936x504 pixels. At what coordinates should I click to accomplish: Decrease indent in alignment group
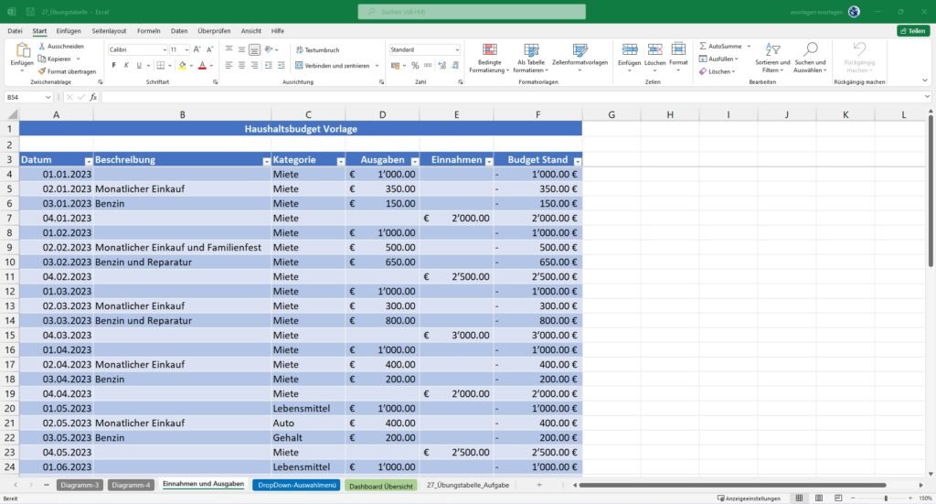coord(268,65)
